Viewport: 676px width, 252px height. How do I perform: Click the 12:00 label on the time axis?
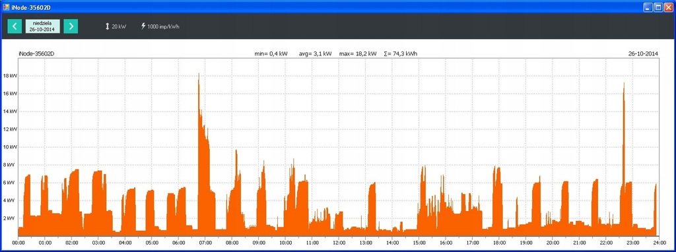point(339,243)
